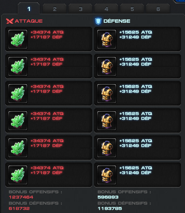Open tab 3
The height and width of the screenshot is (213, 185).
[80, 9]
